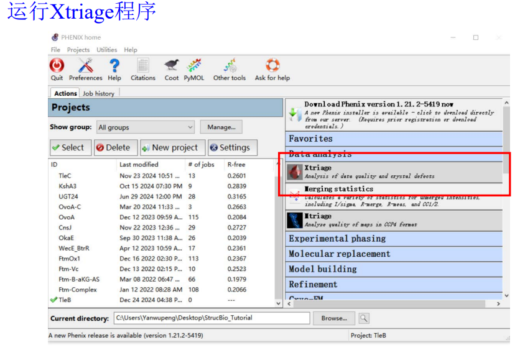Sort by the ID column header
The width and height of the screenshot is (520, 350).
point(83,164)
